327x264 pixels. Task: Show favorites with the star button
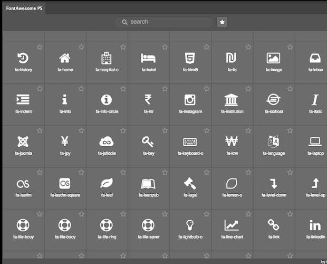222,22
